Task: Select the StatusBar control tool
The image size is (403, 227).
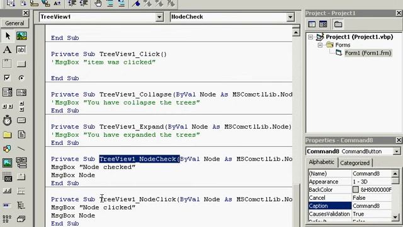Action: pyautogui.click(x=21, y=190)
